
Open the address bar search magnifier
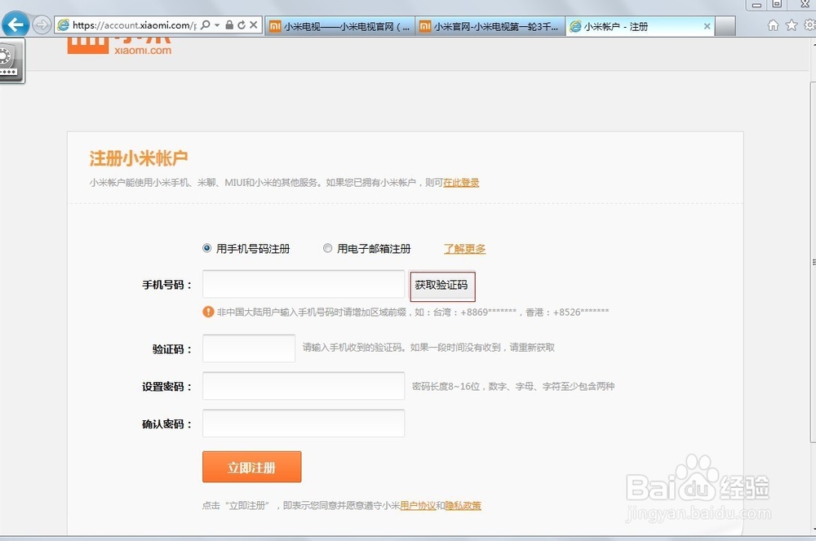205,25
